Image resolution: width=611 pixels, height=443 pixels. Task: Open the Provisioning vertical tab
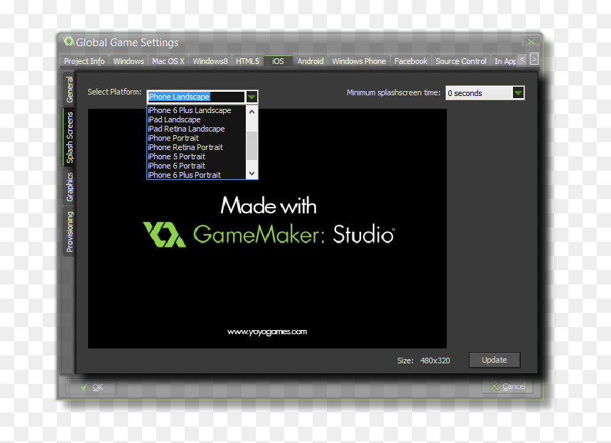(70, 232)
